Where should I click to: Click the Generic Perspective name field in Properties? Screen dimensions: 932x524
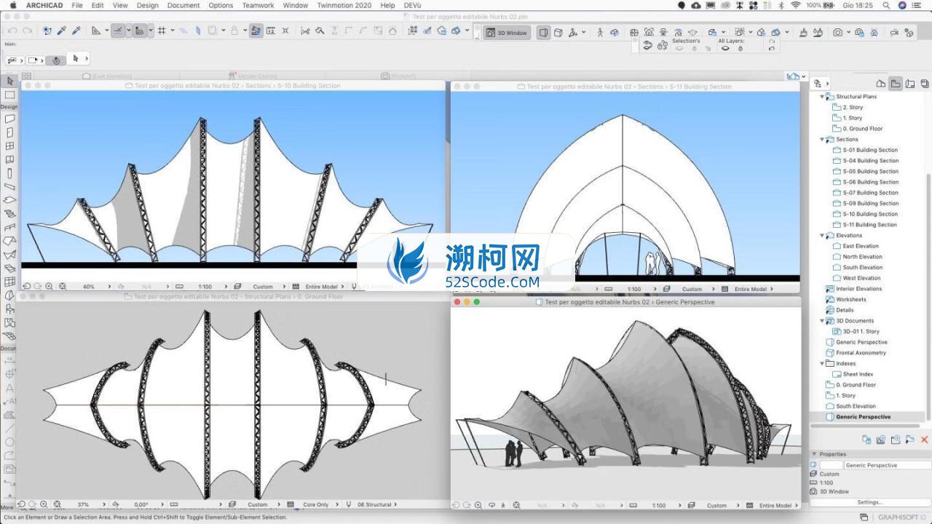[x=888, y=465]
